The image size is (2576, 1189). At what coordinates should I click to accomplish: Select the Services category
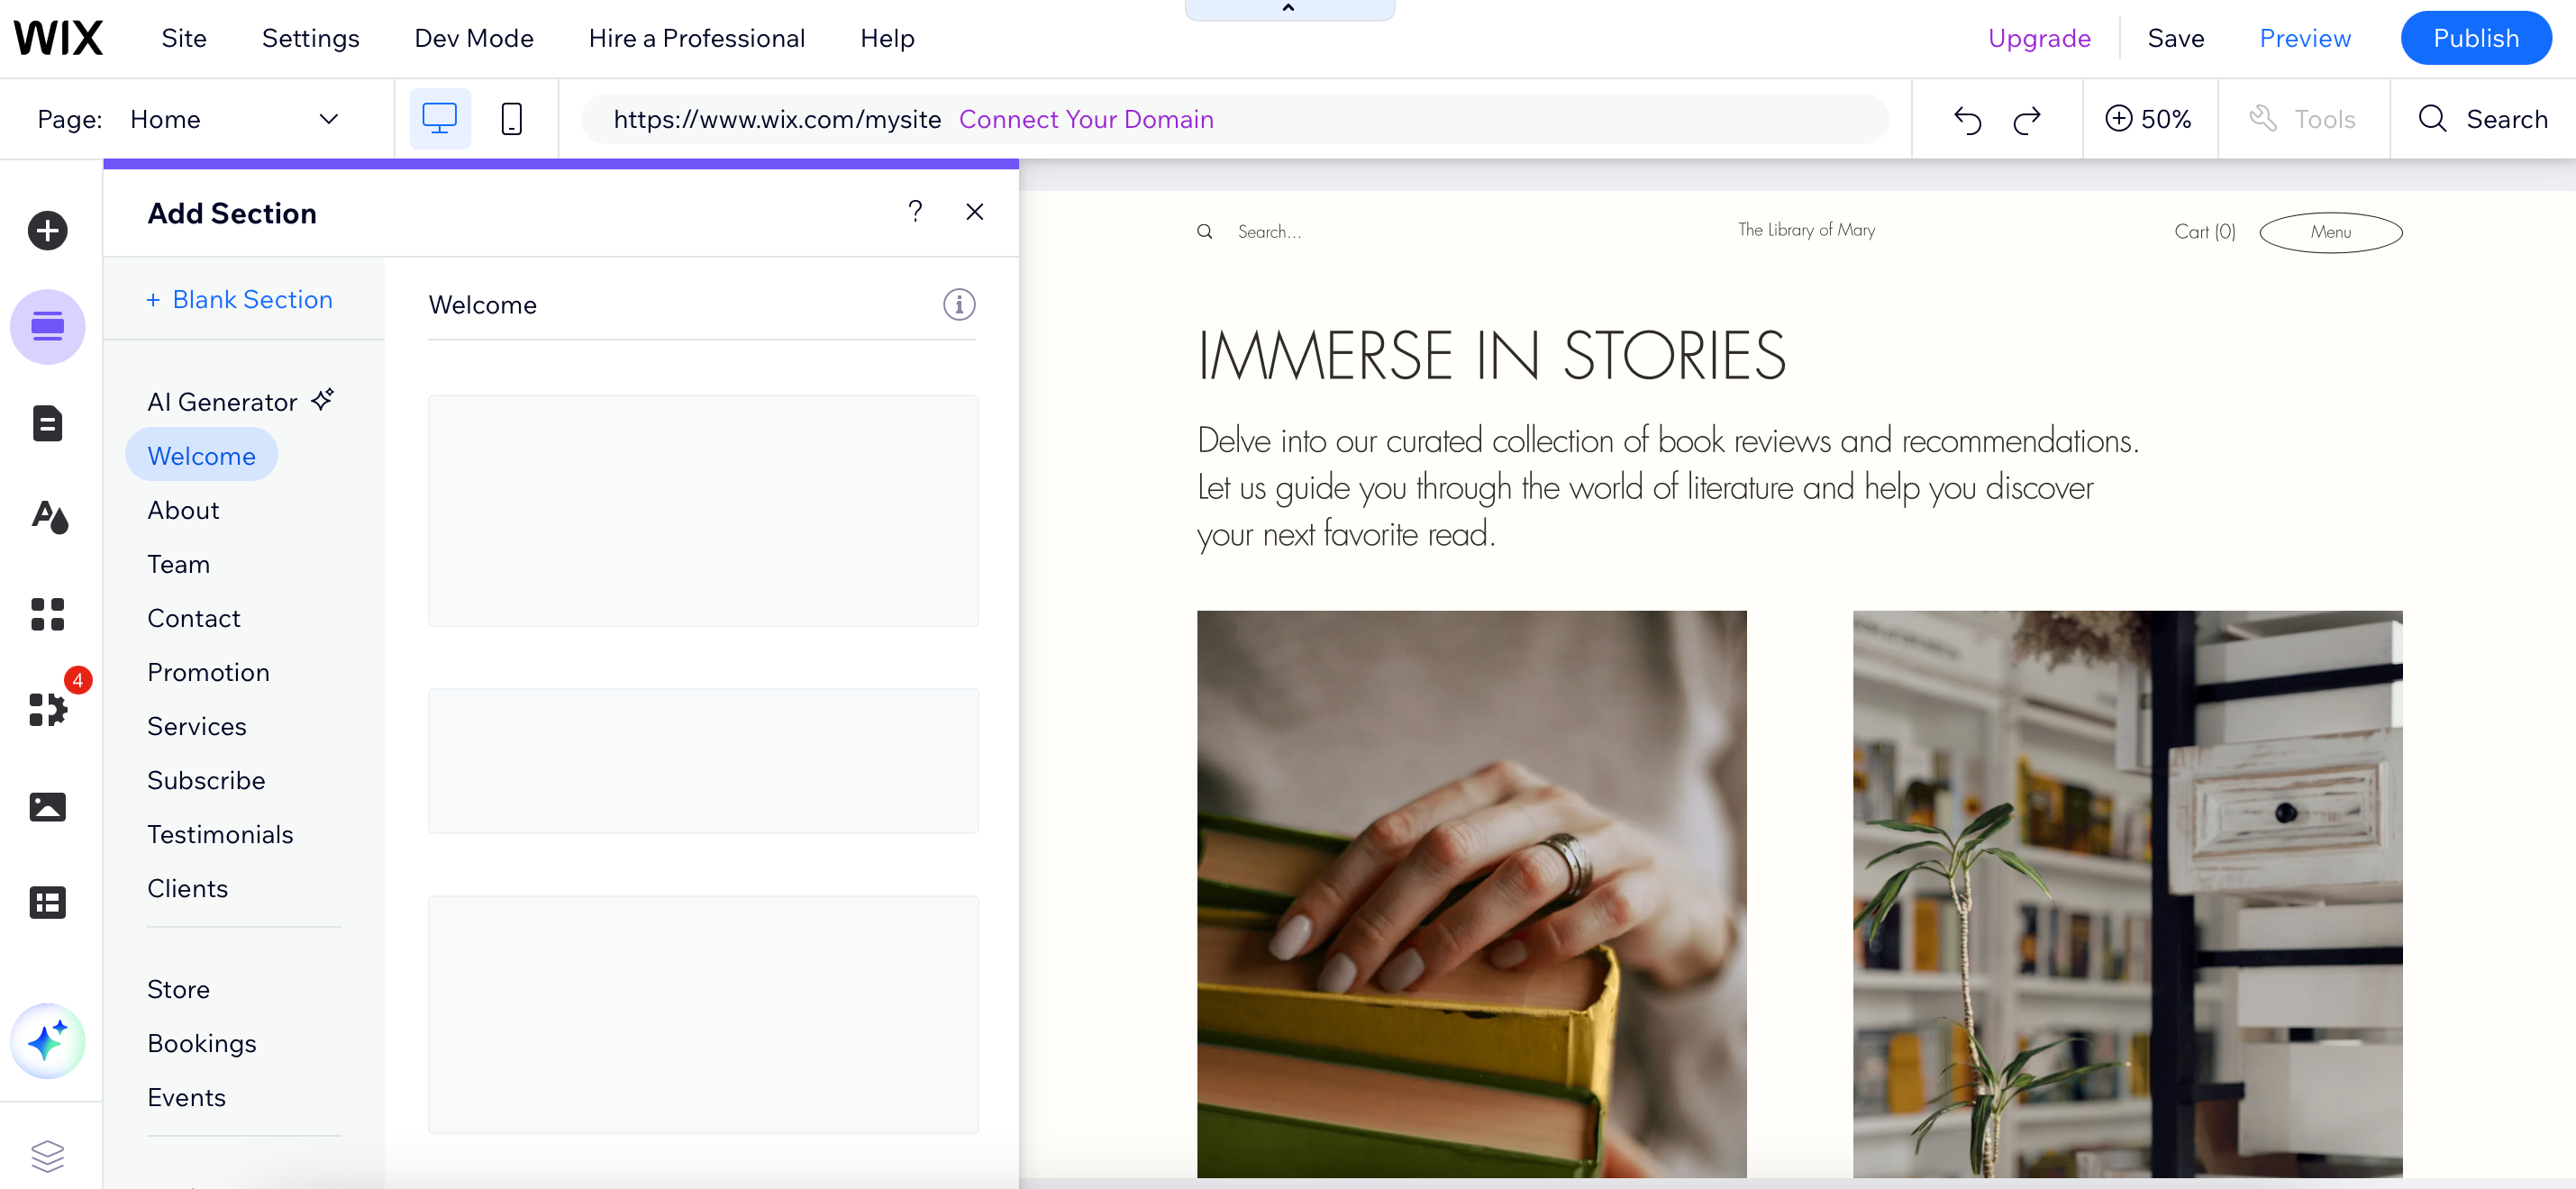pyautogui.click(x=196, y=726)
